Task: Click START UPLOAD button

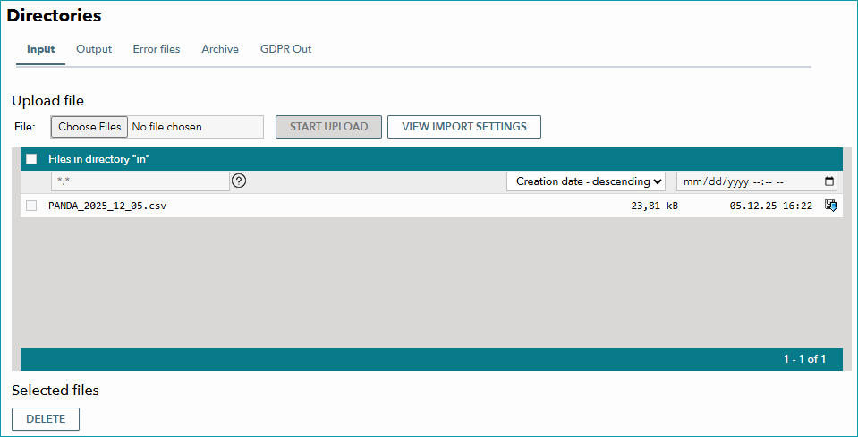Action: pos(329,127)
